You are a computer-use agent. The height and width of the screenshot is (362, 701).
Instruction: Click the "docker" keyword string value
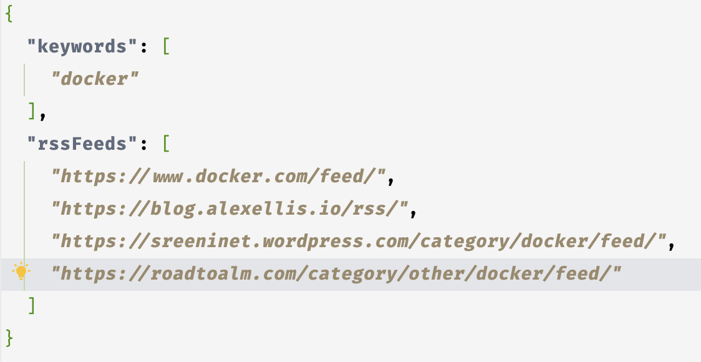(x=95, y=79)
